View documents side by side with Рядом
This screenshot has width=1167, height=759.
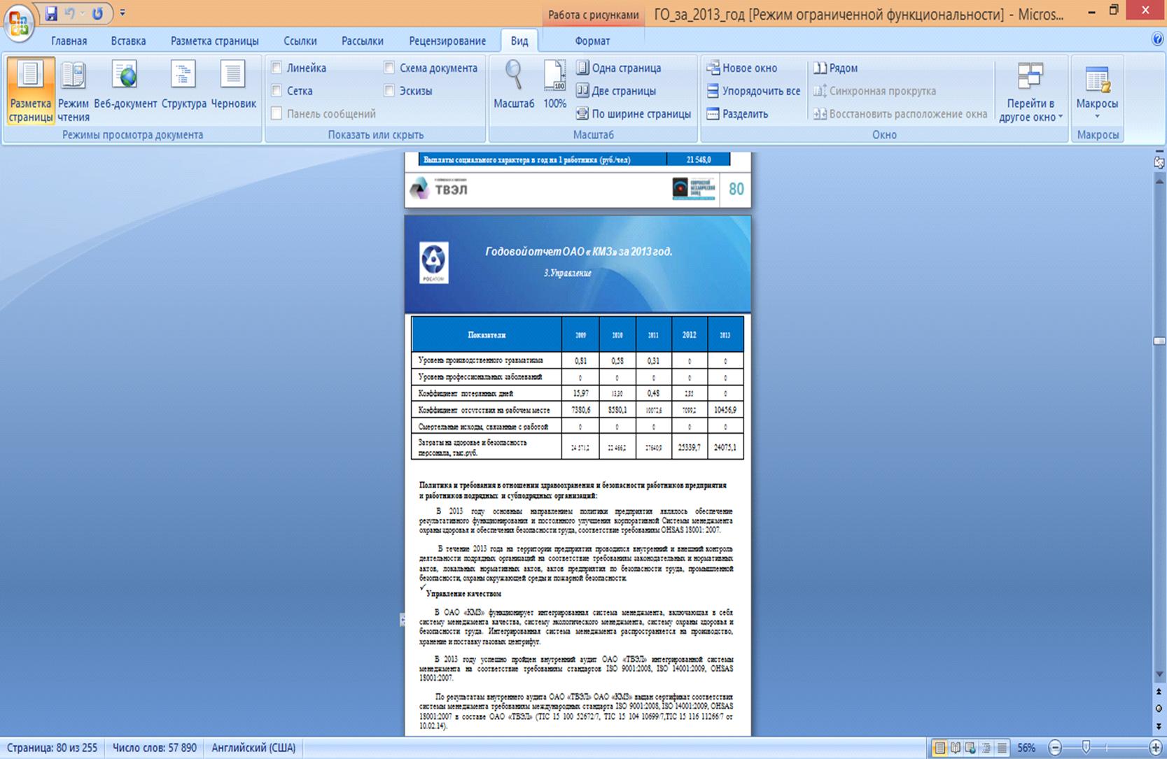[835, 68]
